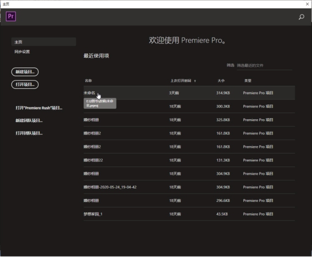
Task: Select the row with size 300.3KB
Action: (x=189, y=107)
